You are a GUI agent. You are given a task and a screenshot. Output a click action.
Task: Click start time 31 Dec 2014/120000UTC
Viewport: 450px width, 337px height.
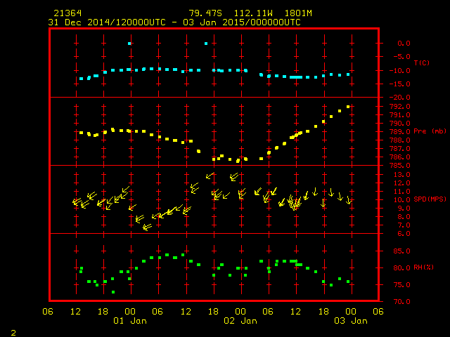(x=107, y=22)
